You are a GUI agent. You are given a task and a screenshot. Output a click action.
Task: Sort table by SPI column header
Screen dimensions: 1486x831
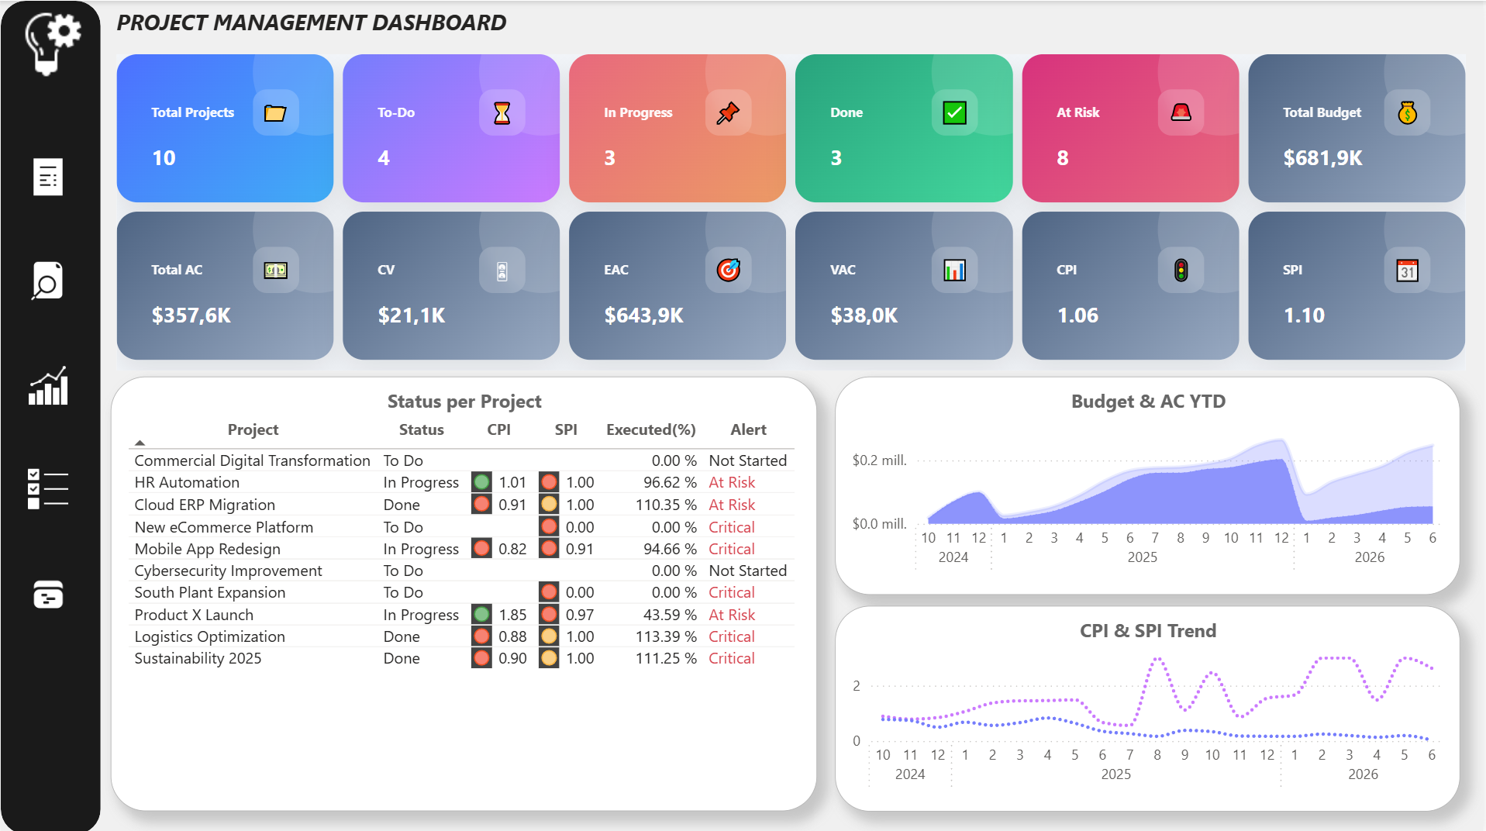[566, 429]
